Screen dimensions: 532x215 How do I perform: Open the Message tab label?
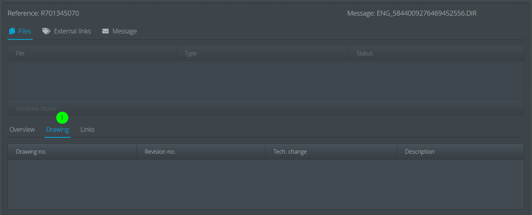pos(125,31)
